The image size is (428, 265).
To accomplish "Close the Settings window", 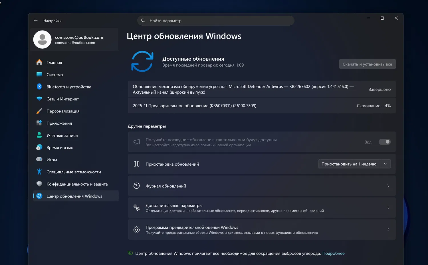I will tap(396, 18).
